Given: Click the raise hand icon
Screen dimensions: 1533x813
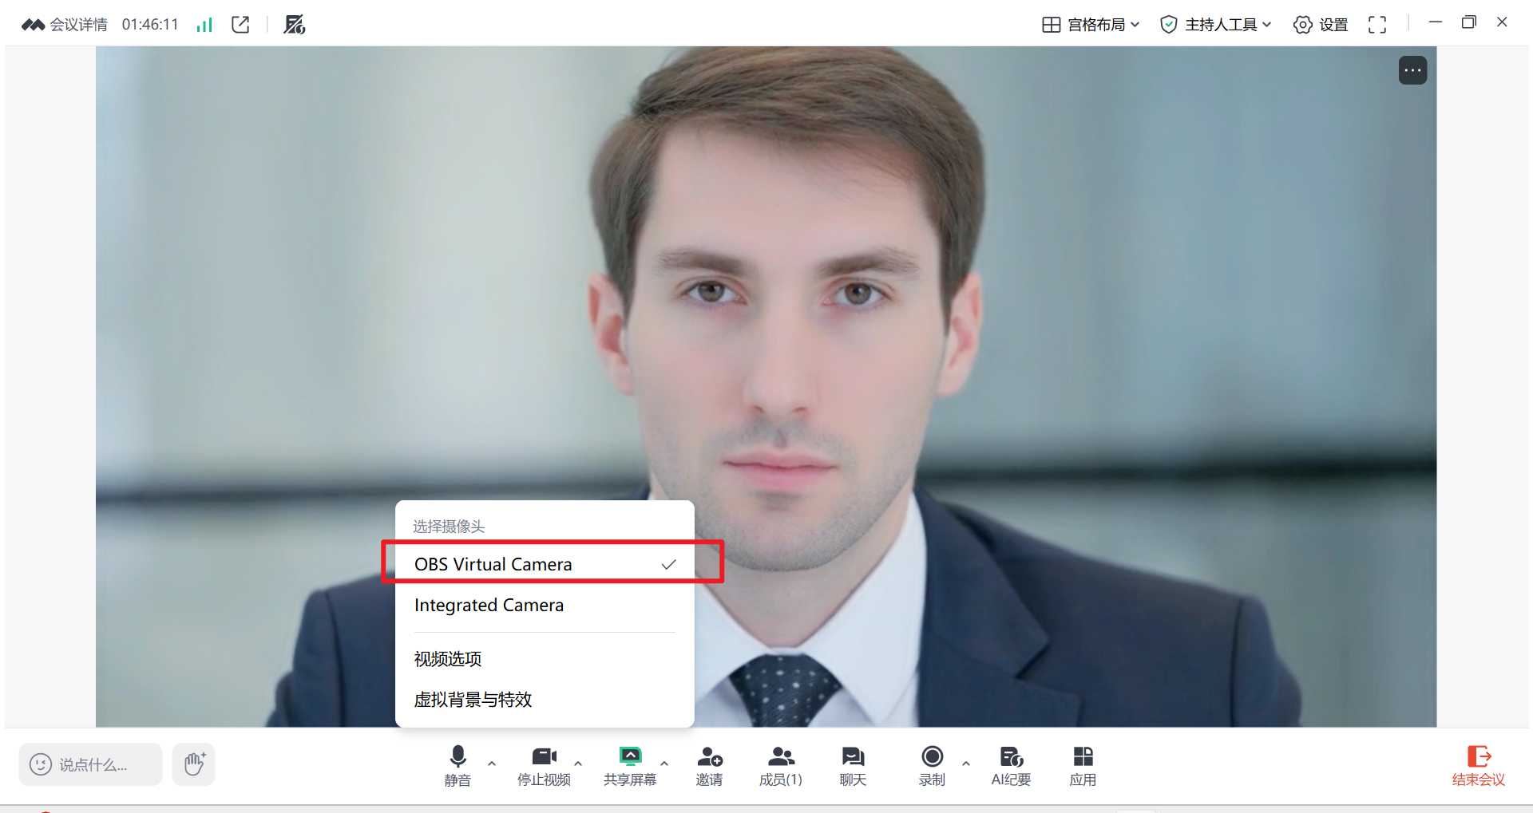Looking at the screenshot, I should point(194,764).
